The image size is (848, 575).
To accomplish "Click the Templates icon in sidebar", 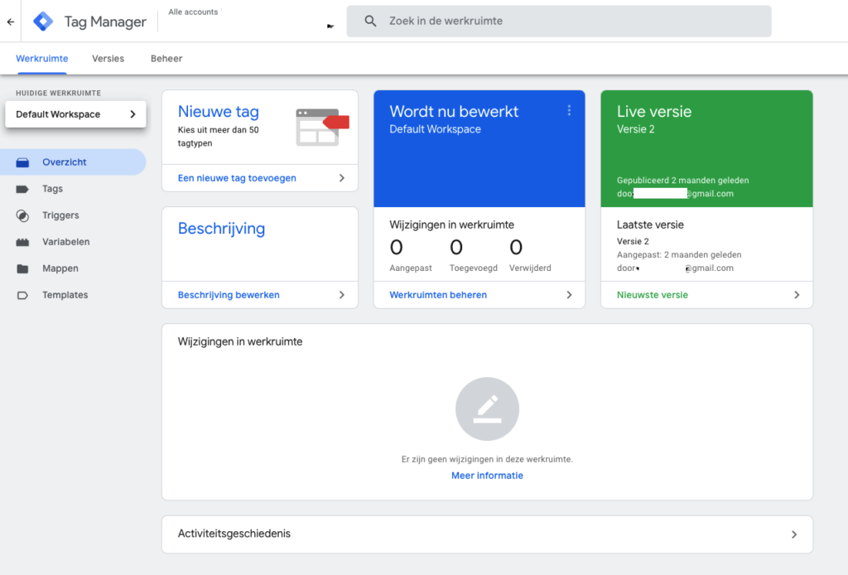I will point(23,295).
